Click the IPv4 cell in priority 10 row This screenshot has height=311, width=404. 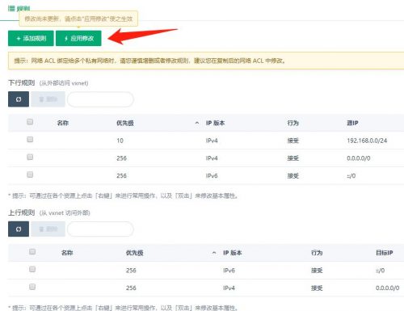click(212, 141)
